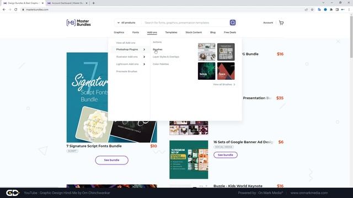353x198 pixels.
Task: Open the All products dropdown
Action: click(126, 23)
